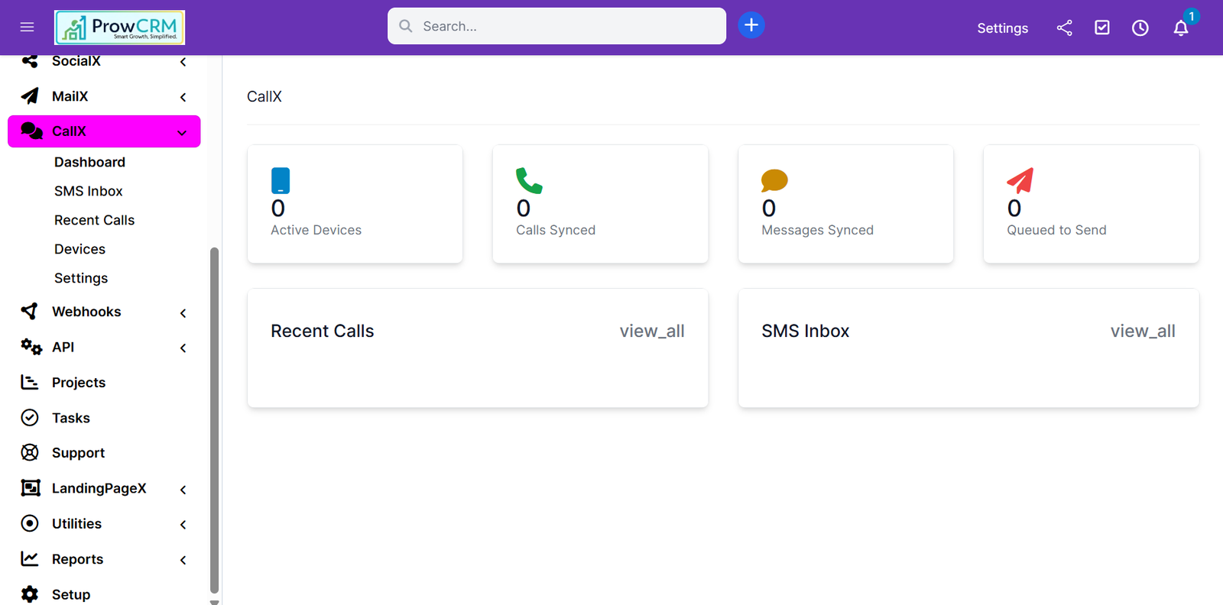Expand the API submenu chevron
1223x605 pixels.
click(x=183, y=348)
